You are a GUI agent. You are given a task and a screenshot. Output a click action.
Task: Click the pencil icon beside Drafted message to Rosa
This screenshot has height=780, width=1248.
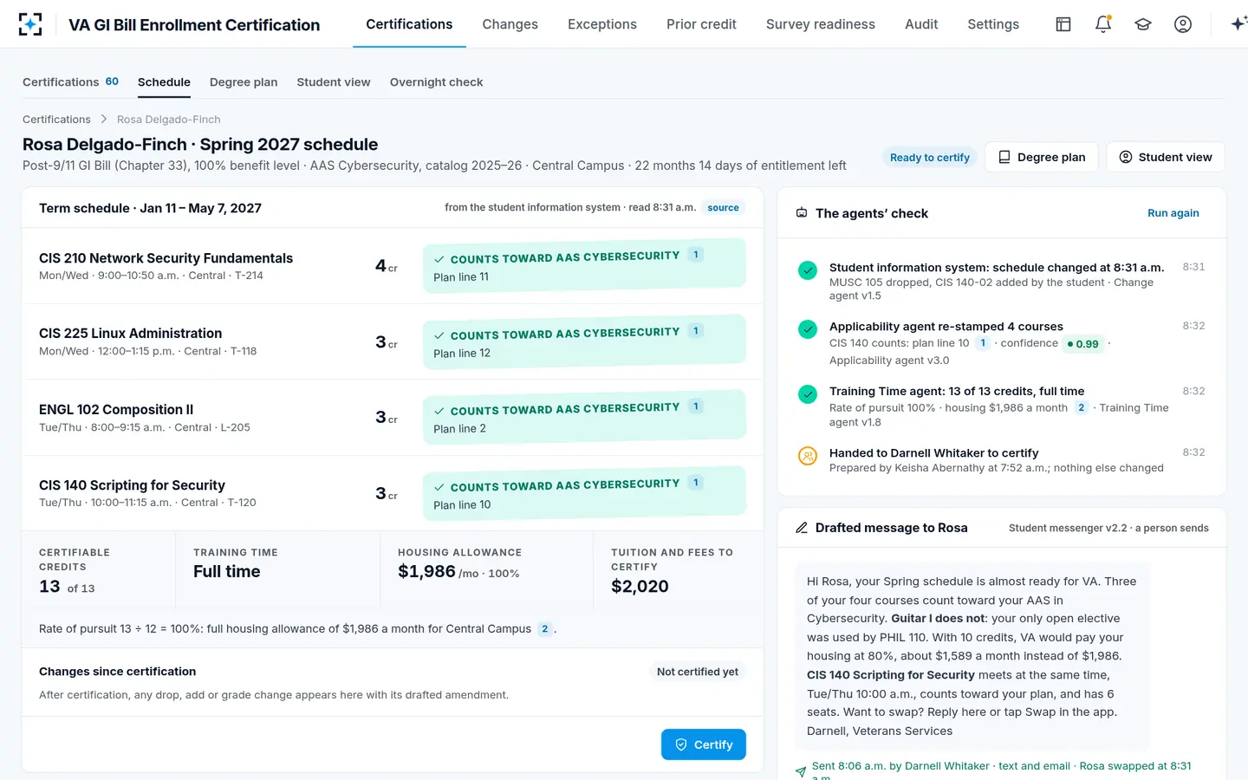click(x=802, y=528)
